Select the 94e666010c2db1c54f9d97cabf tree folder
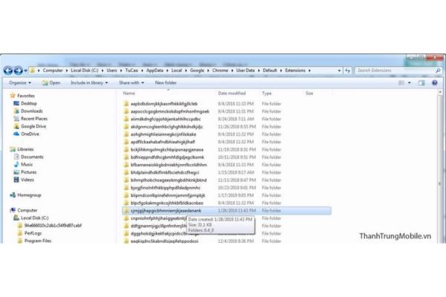Viewport: 446px width, 297px height. coord(53,226)
